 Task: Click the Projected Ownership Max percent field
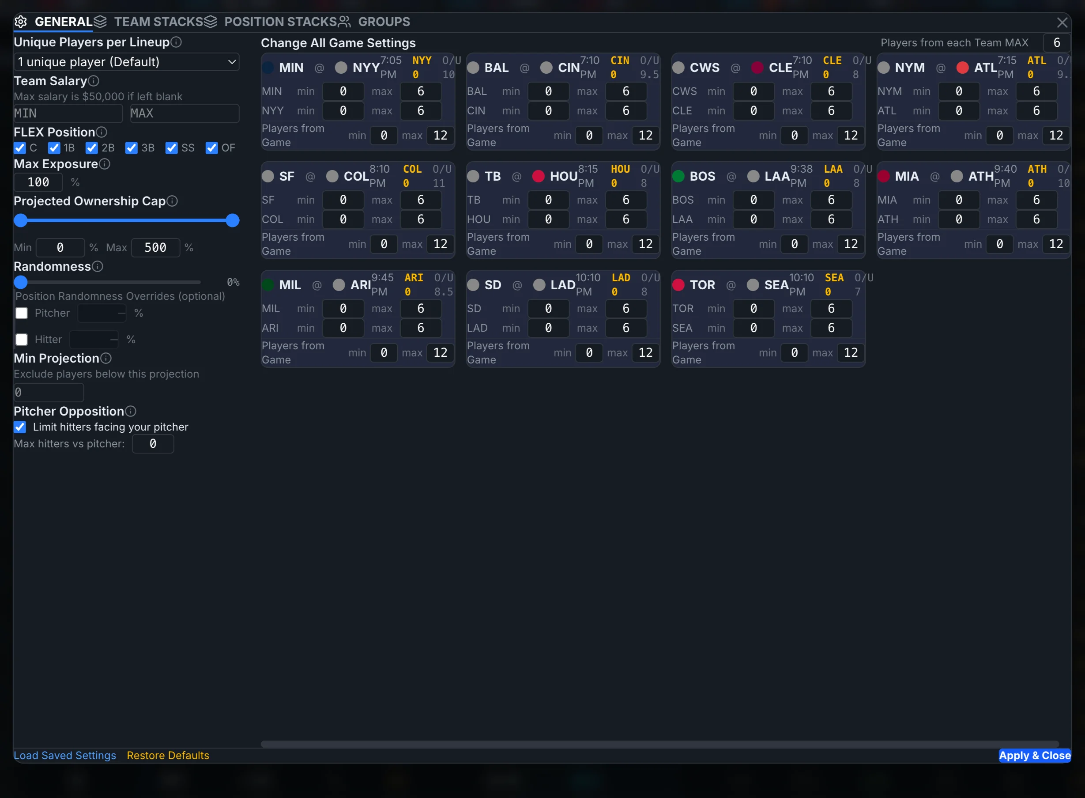155,248
